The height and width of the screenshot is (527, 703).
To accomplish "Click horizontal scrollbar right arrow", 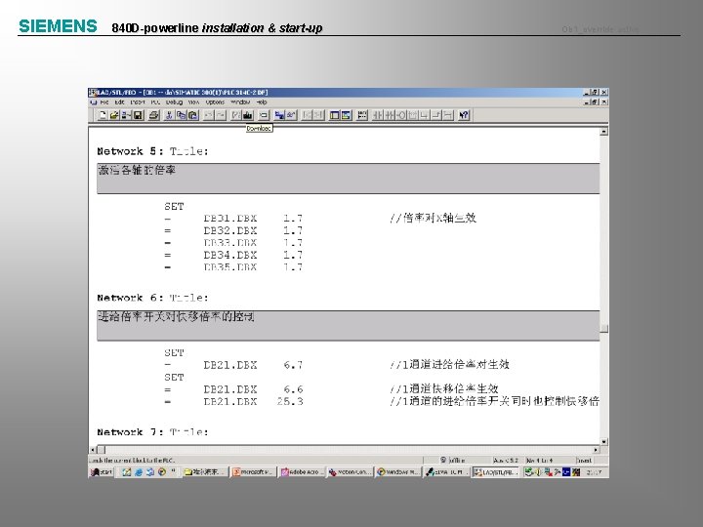I will tap(596, 450).
